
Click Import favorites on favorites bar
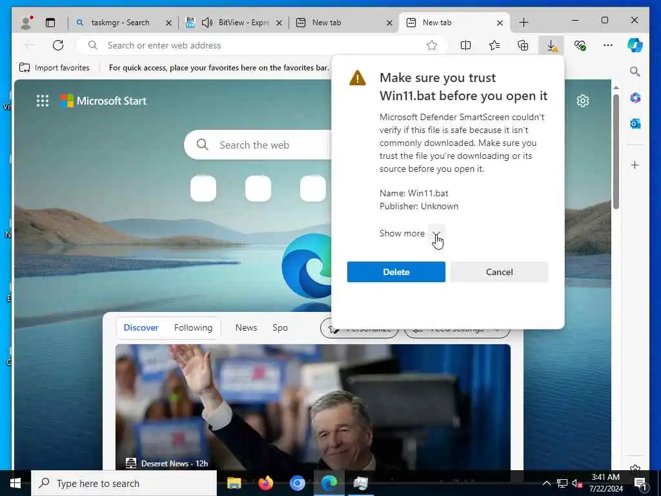pos(54,67)
